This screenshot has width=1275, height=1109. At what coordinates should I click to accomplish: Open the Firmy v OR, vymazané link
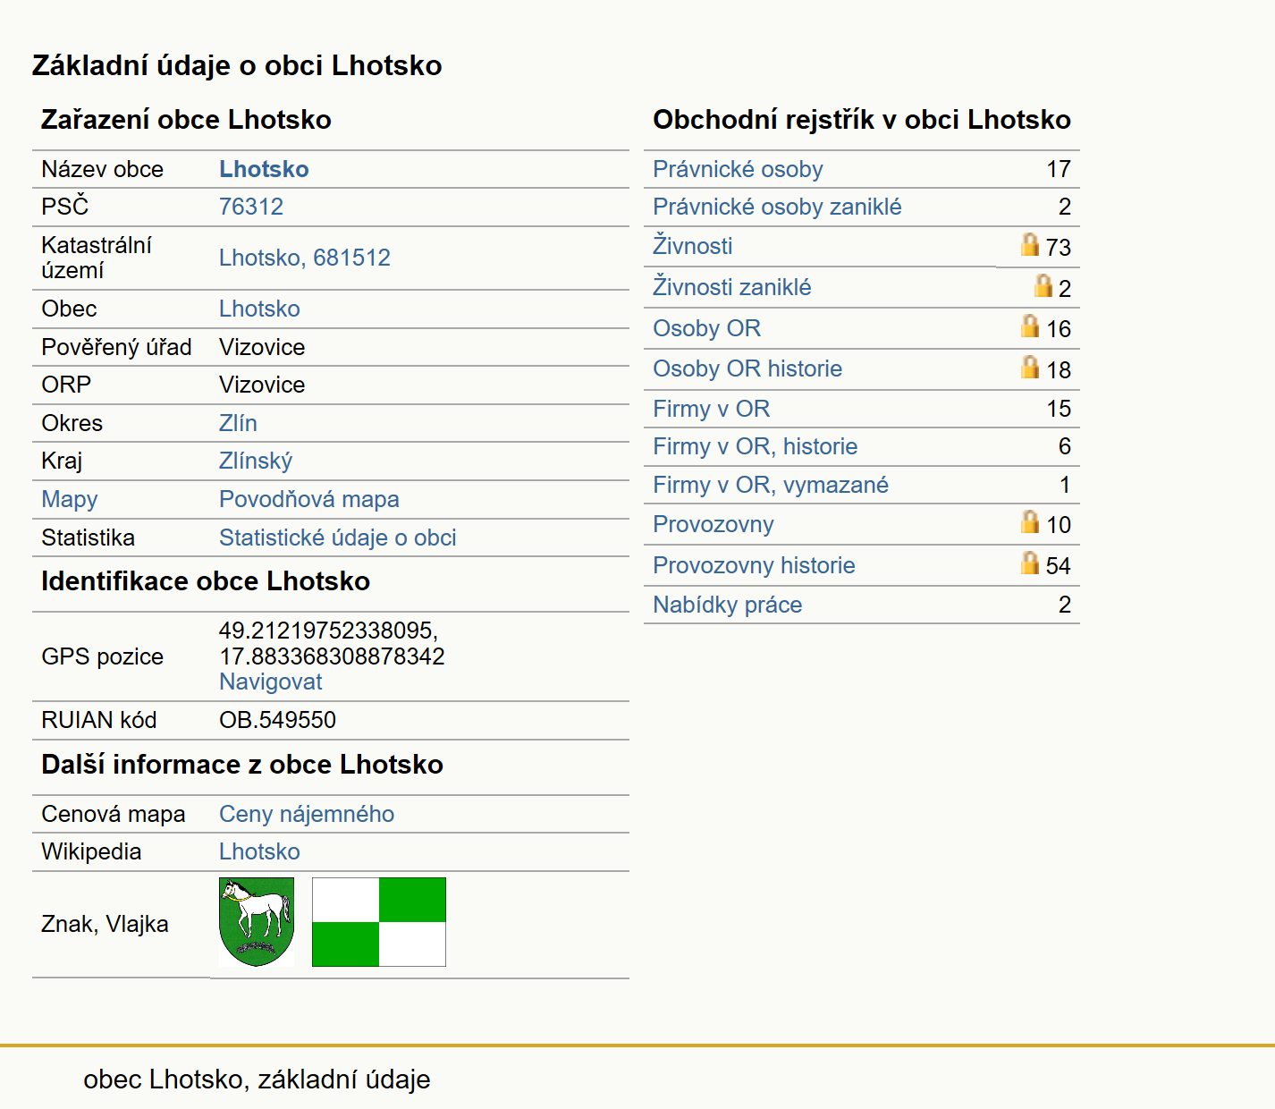point(771,485)
